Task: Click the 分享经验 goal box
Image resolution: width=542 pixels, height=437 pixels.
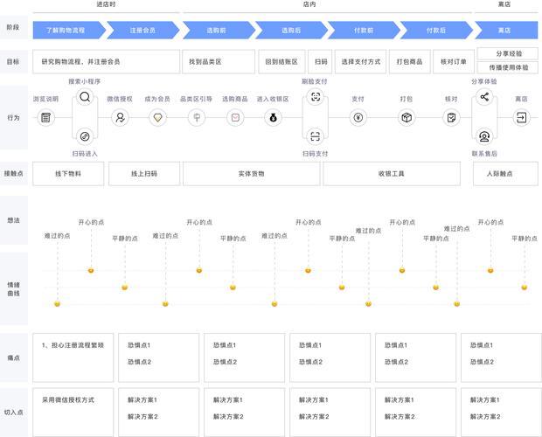Action: click(507, 53)
